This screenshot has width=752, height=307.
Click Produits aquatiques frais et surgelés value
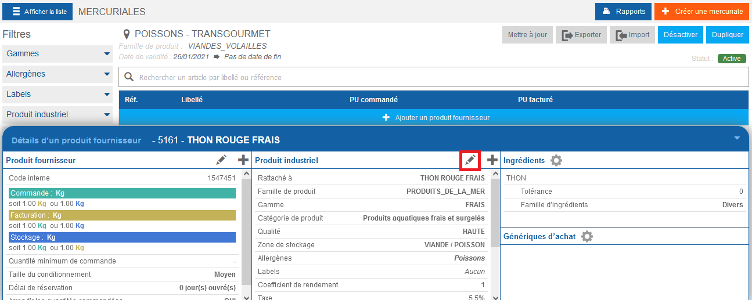[x=424, y=218]
